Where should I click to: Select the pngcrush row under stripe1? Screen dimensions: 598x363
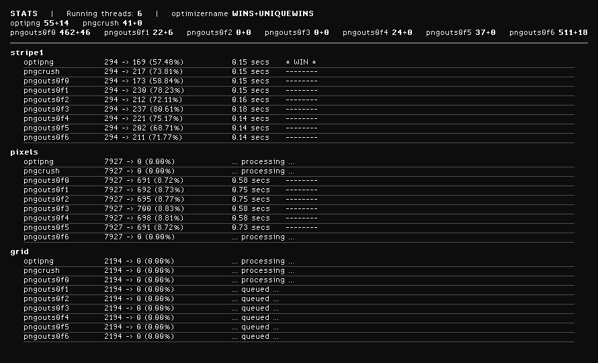(x=42, y=71)
